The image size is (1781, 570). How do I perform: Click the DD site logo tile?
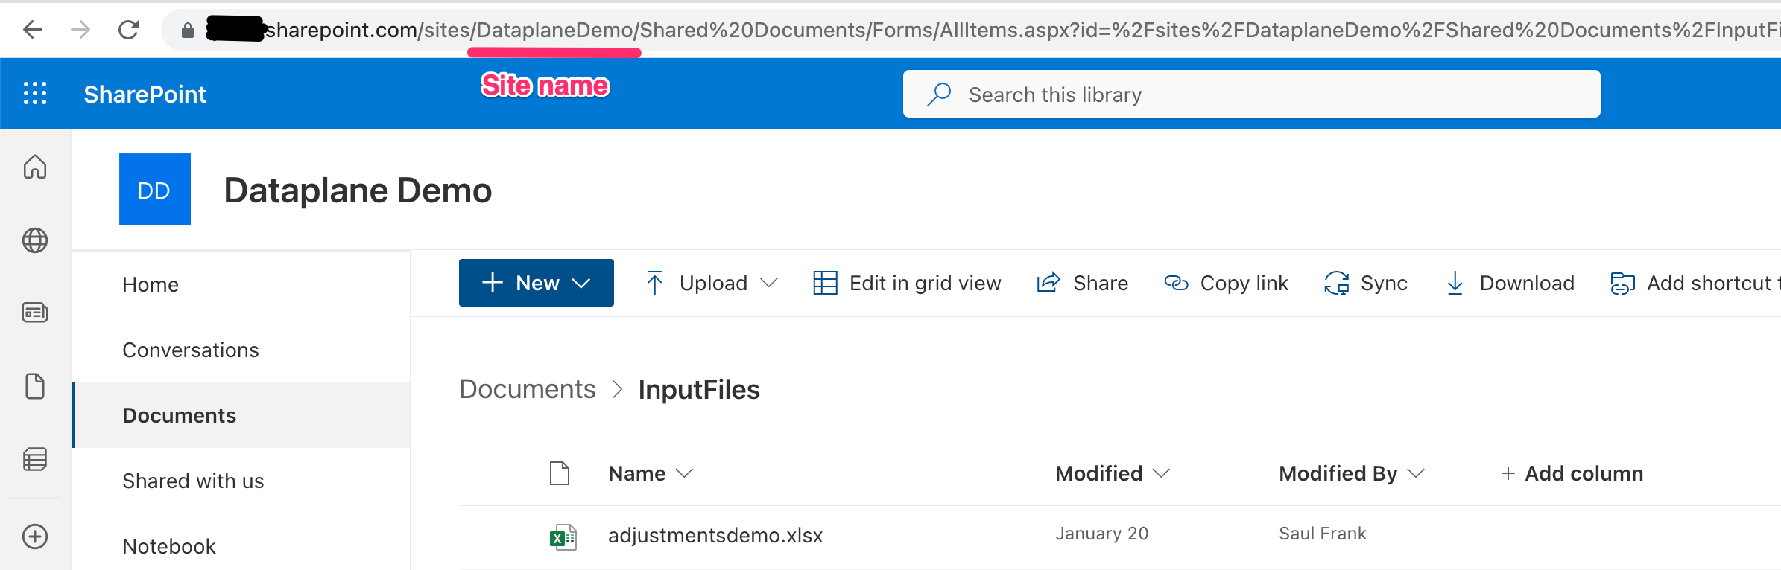[x=155, y=189]
